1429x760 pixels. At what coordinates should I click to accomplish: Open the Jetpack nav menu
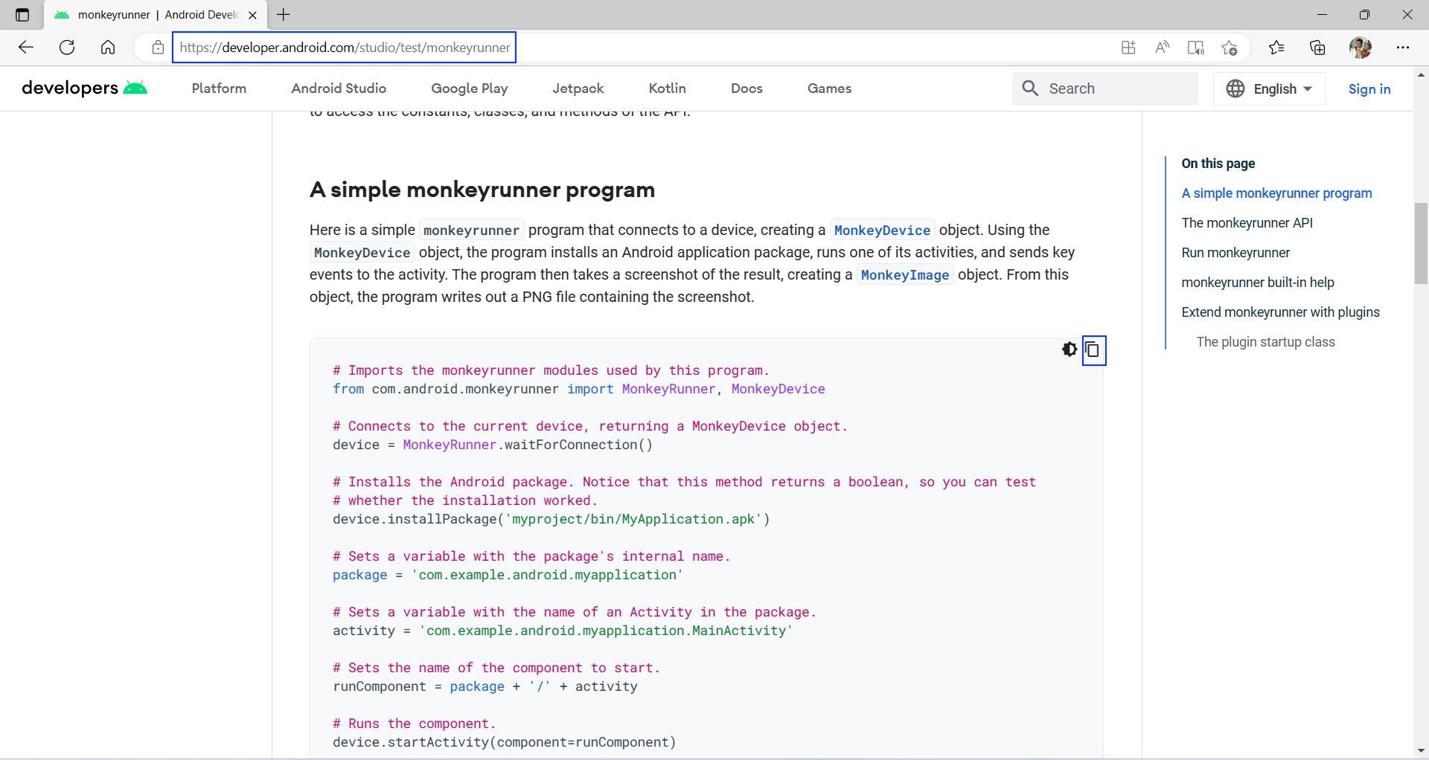(x=578, y=88)
